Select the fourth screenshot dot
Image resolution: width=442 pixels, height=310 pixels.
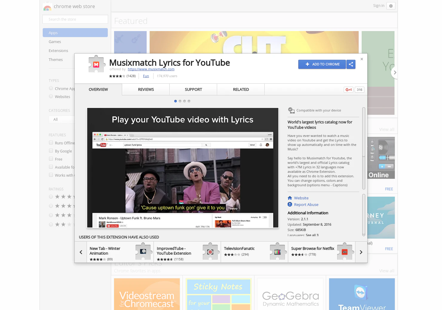click(189, 101)
